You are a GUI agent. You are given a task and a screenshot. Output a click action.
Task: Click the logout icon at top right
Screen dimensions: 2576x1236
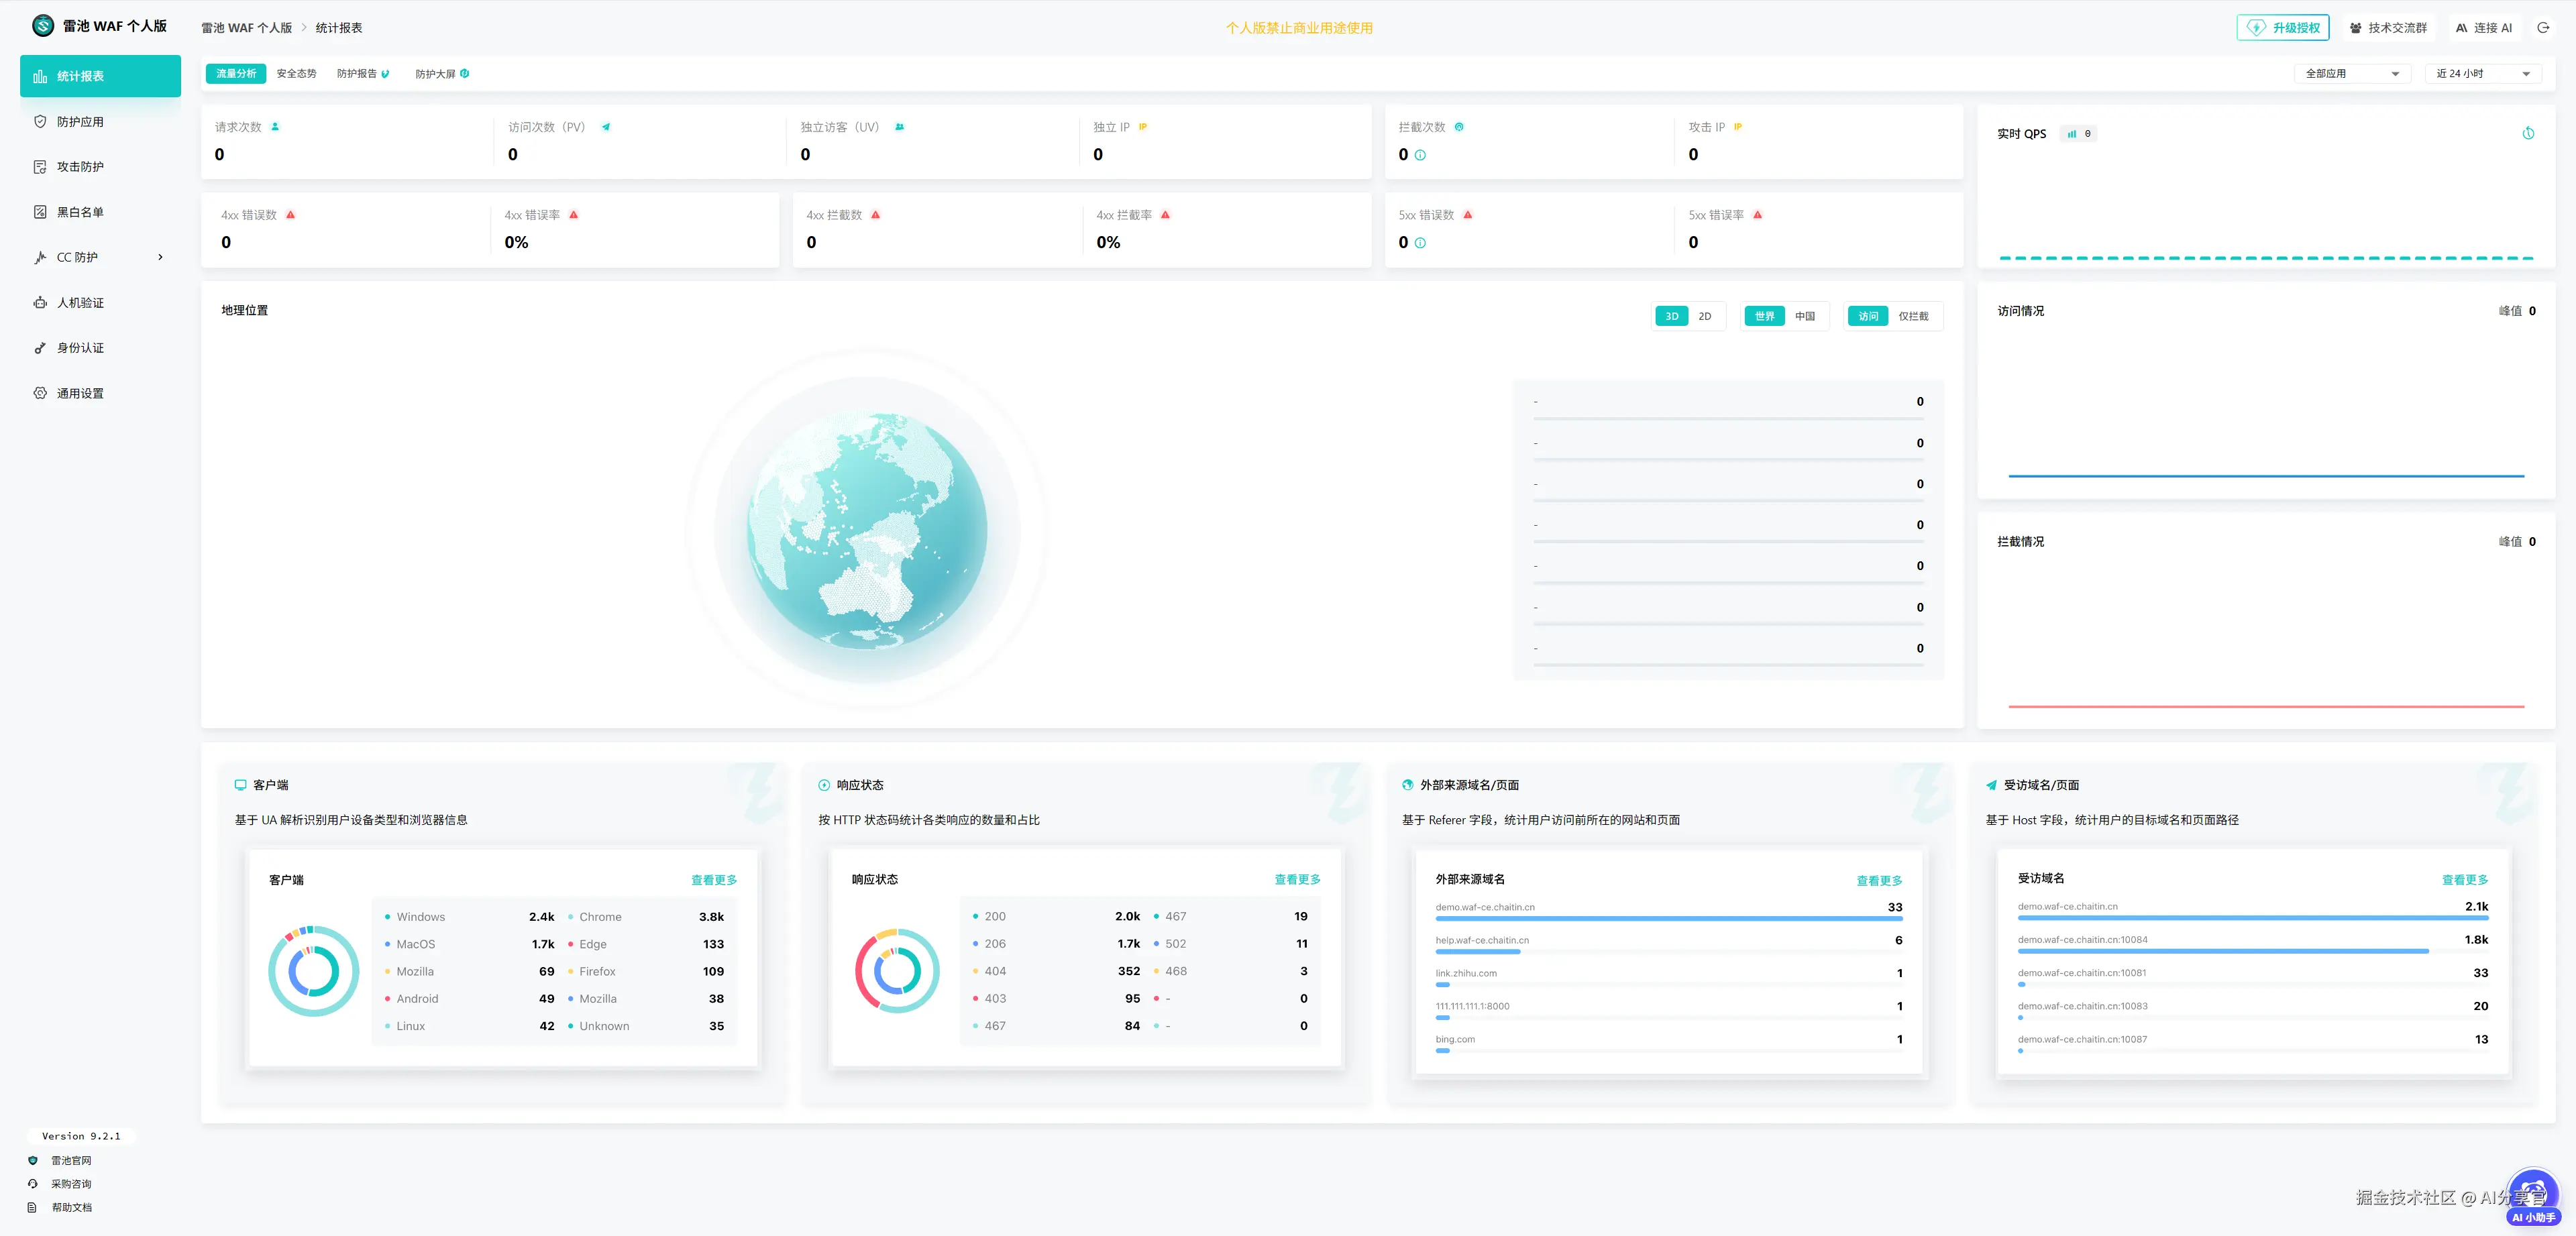point(2542,28)
